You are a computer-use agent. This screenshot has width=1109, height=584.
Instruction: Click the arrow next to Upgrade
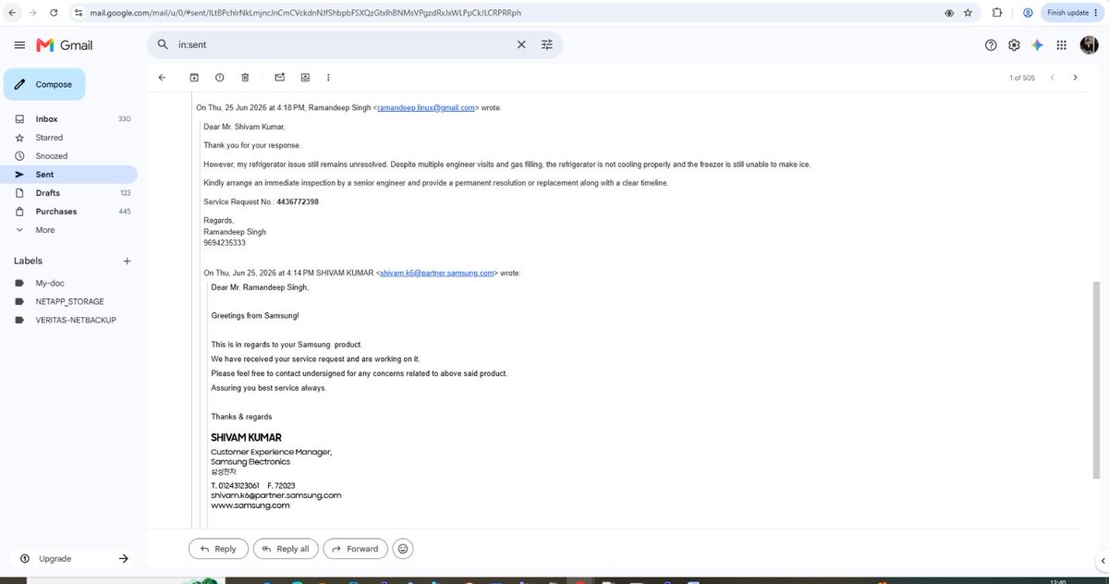pyautogui.click(x=124, y=559)
